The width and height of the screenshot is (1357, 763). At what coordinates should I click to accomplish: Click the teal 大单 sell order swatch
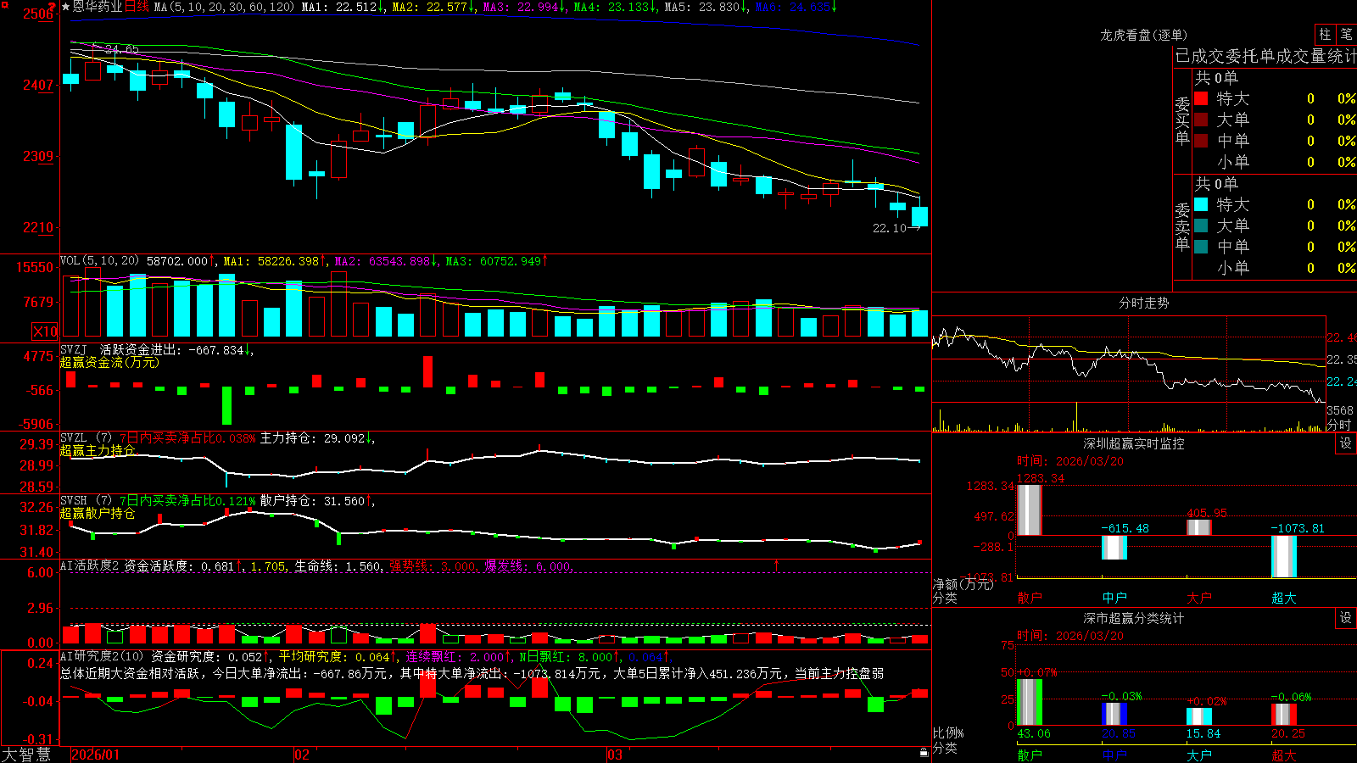(1201, 226)
